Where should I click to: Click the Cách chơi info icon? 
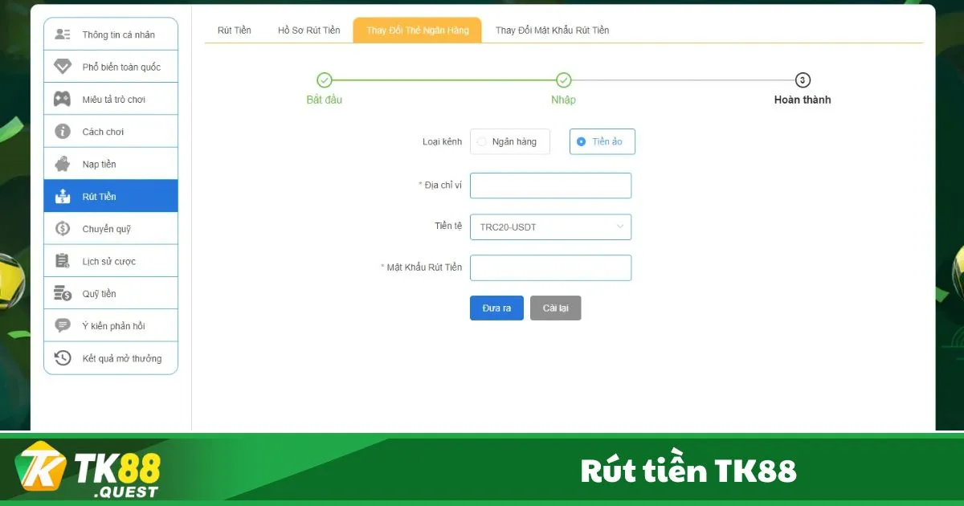[x=63, y=131]
